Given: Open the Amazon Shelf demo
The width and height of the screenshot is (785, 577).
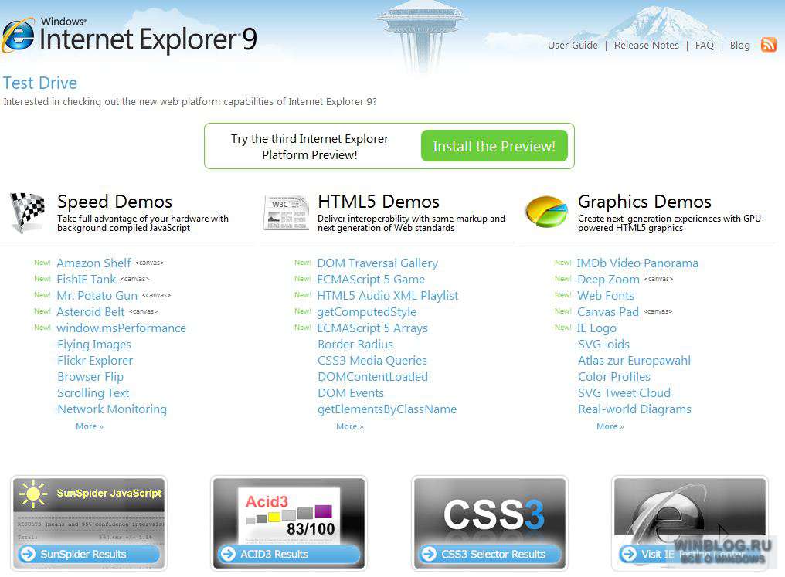Looking at the screenshot, I should (x=93, y=263).
